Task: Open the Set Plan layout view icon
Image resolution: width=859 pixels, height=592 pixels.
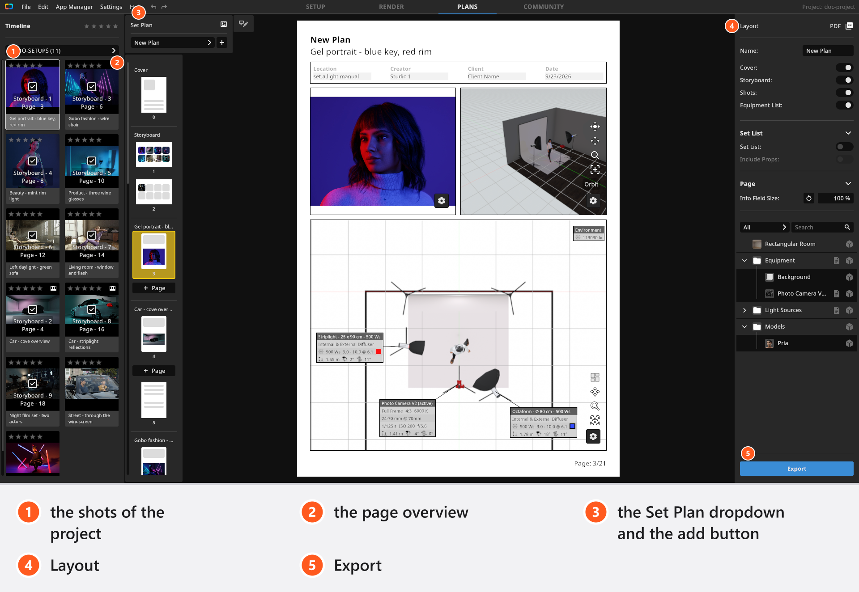Action: (224, 25)
